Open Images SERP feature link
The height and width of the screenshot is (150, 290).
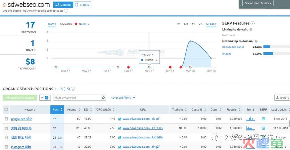pos(227,54)
